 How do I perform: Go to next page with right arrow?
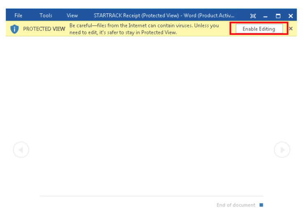pyautogui.click(x=282, y=150)
